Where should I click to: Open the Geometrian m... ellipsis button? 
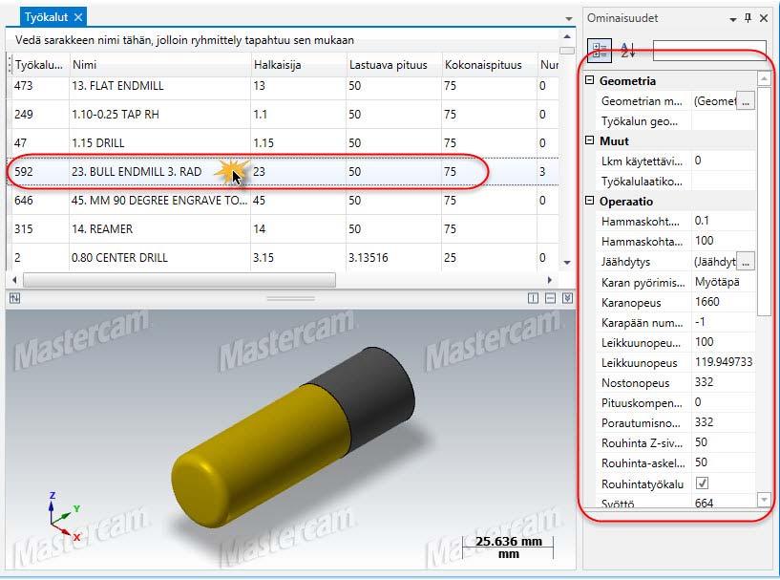pos(746,101)
